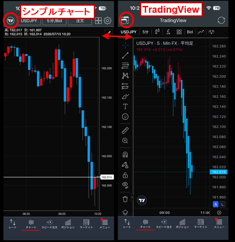Tap pulse replay icon in TradingView toolbar
Viewport: 235px width, 242px height.
tap(211, 32)
